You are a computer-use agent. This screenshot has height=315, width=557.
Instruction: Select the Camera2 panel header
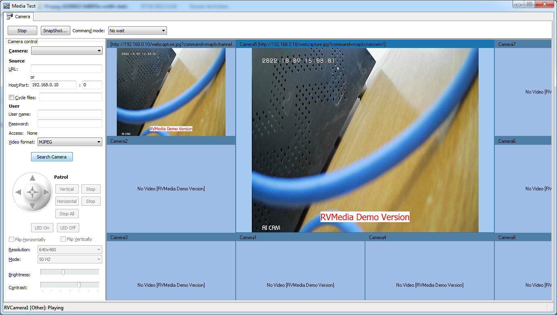(171, 141)
